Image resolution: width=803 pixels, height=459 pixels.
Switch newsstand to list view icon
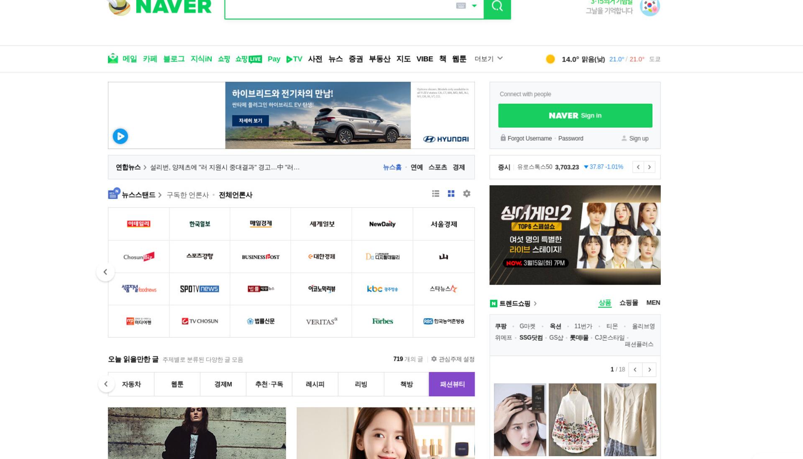point(436,194)
